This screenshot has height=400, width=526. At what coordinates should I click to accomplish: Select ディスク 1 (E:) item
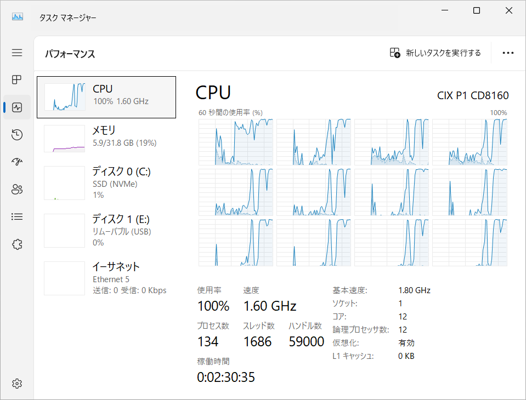pos(106,230)
